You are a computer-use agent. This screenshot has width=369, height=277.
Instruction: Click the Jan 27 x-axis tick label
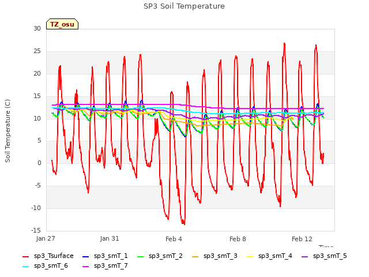pyautogui.click(x=46, y=238)
